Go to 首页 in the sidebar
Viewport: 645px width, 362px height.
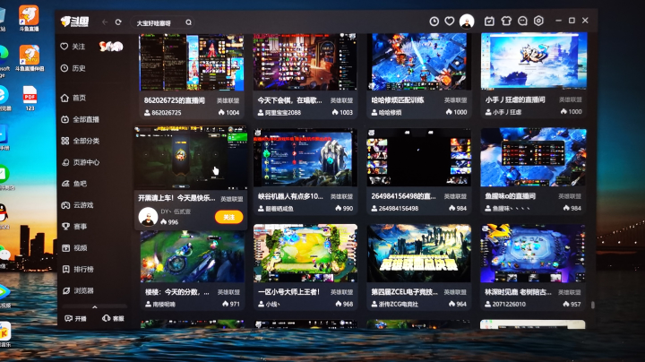(73, 98)
